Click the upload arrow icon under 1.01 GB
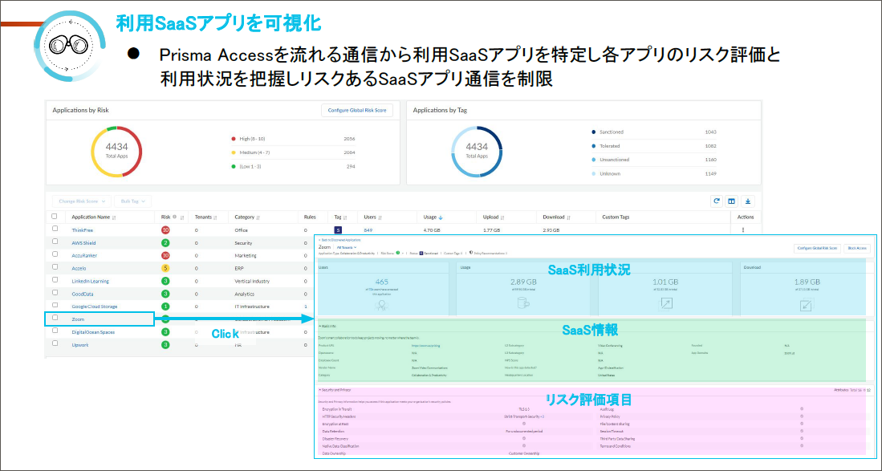Screen dimensions: 882x471 [665, 304]
